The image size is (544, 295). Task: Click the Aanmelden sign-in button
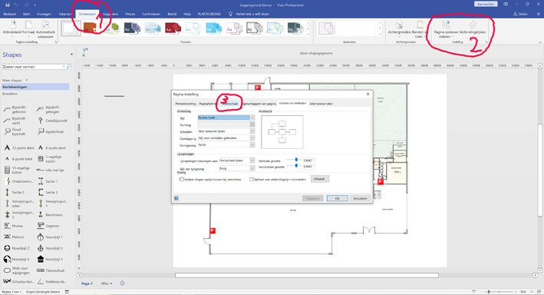pyautogui.click(x=486, y=4)
